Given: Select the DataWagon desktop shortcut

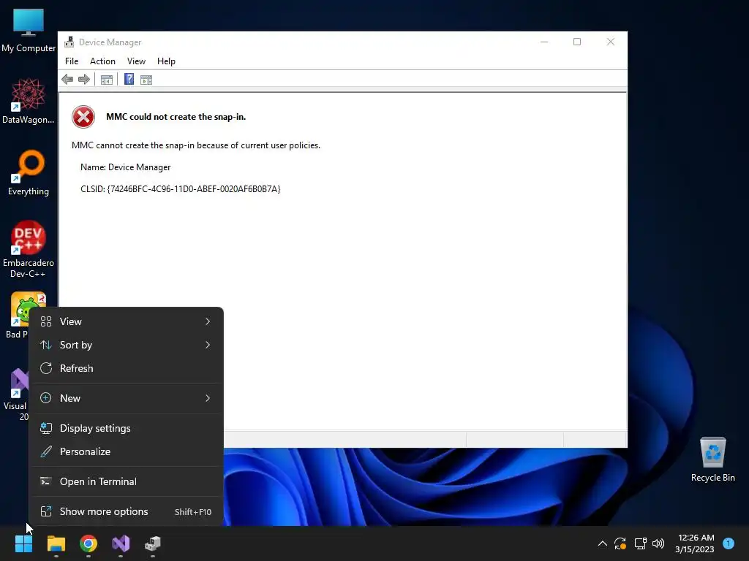Looking at the screenshot, I should 29,101.
